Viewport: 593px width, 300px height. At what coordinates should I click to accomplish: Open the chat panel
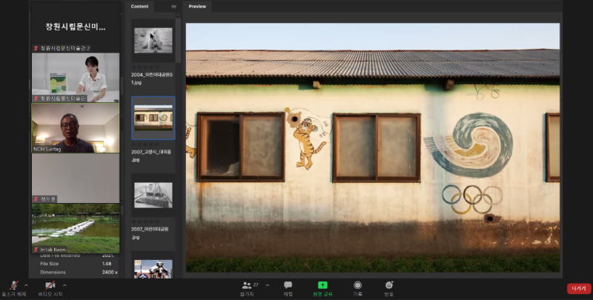[x=288, y=289]
